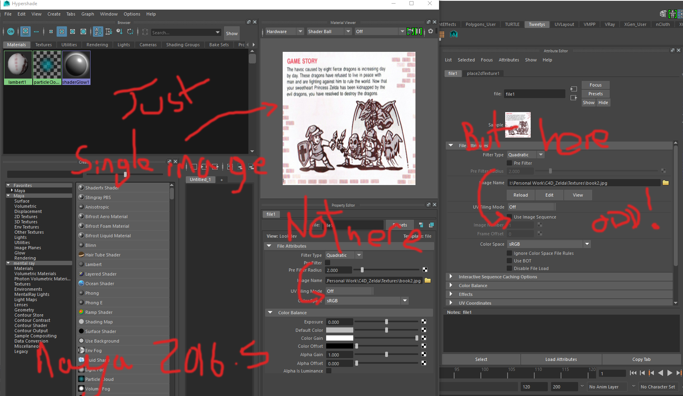Select the place2dTexture1 tab
This screenshot has height=396, width=683.
click(x=483, y=73)
